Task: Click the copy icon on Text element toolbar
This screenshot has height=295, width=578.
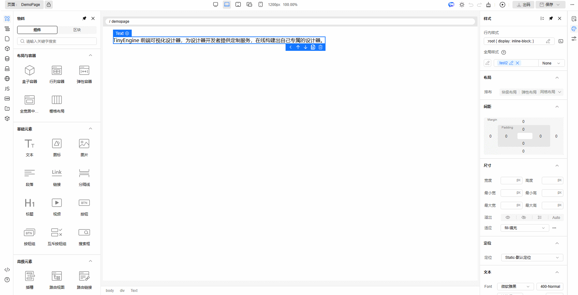Action: pos(313,47)
